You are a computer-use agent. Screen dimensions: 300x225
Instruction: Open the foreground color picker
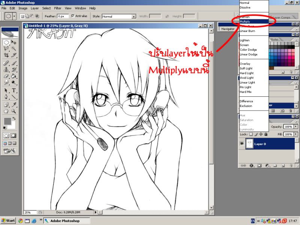pyautogui.click(x=7, y=121)
